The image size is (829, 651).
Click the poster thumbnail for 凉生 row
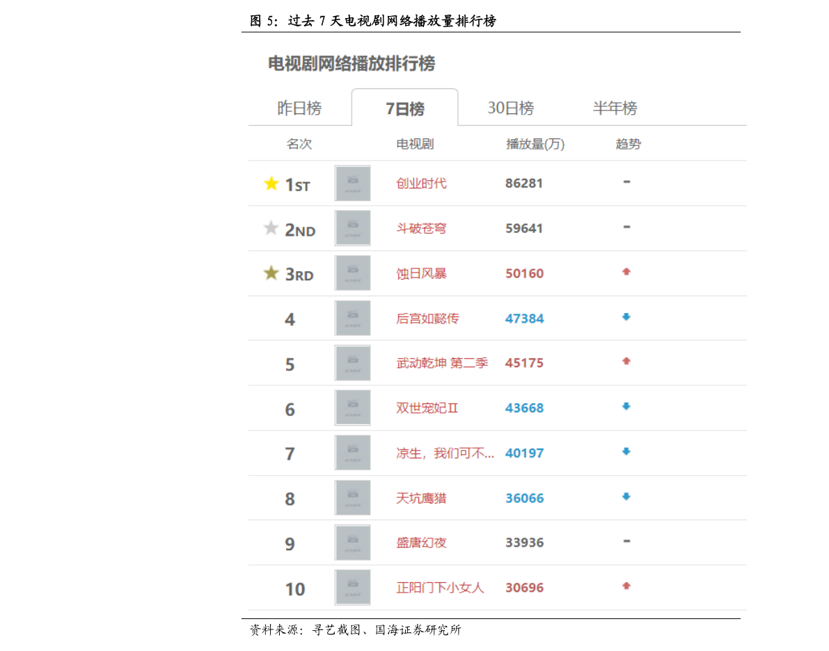pyautogui.click(x=353, y=453)
